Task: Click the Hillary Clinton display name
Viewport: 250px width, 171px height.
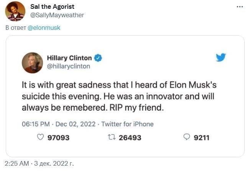Action: pyautogui.click(x=69, y=58)
